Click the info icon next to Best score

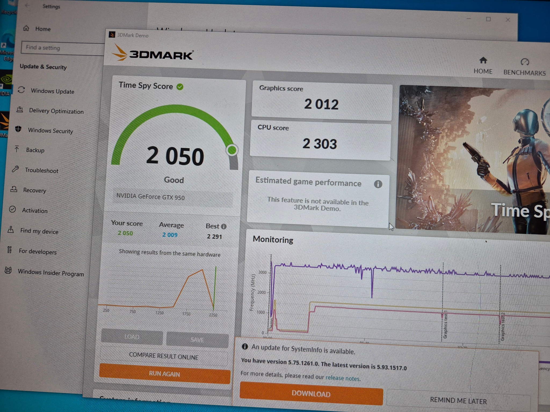point(224,227)
